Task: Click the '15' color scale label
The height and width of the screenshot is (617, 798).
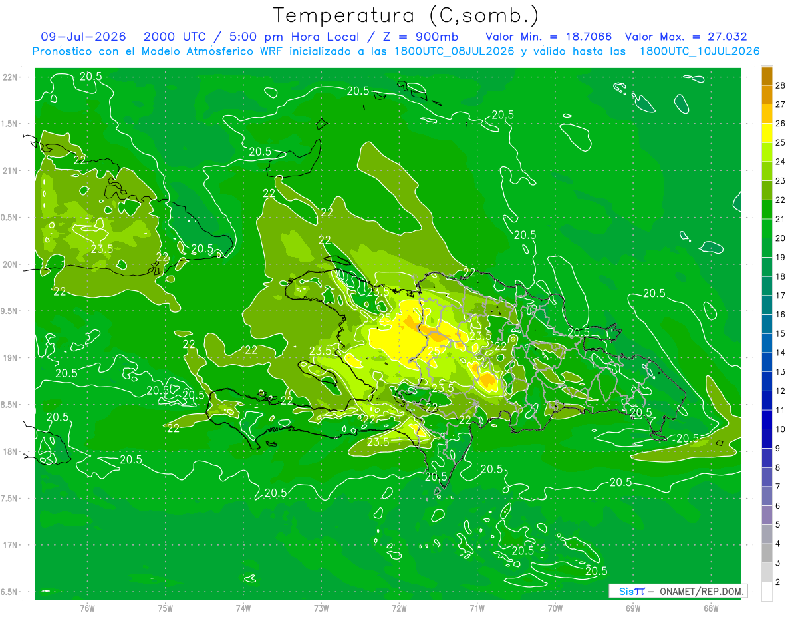Action: click(x=781, y=333)
